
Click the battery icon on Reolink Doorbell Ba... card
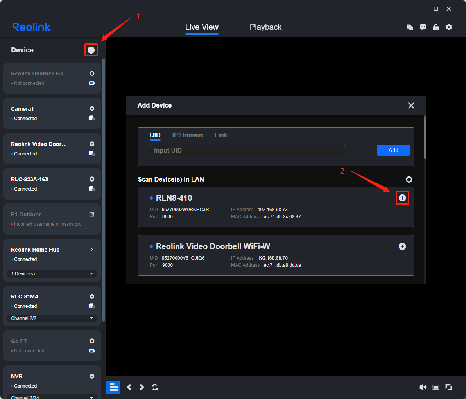(x=92, y=83)
